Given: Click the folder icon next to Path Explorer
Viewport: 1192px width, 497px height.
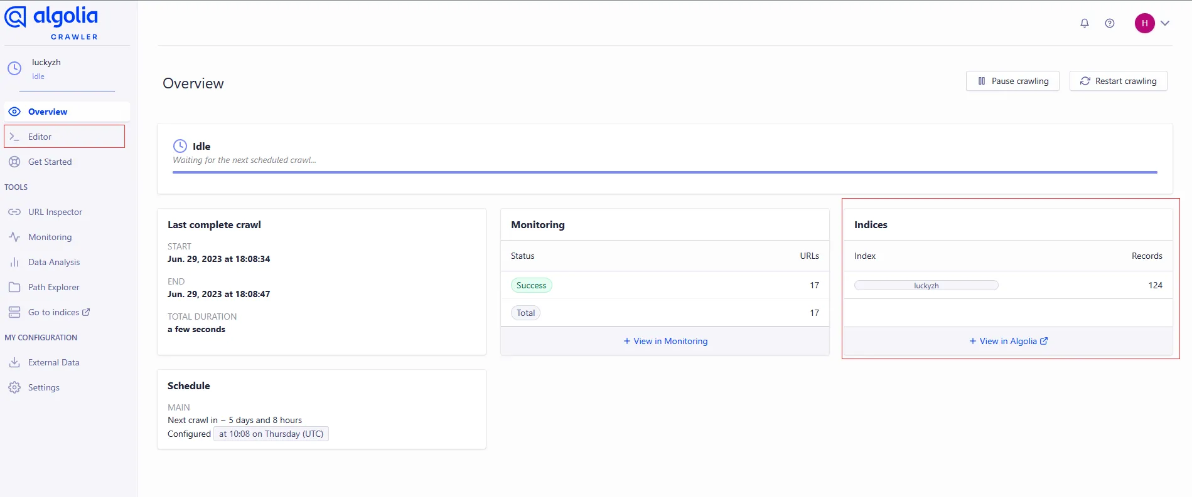Looking at the screenshot, I should pyautogui.click(x=14, y=287).
